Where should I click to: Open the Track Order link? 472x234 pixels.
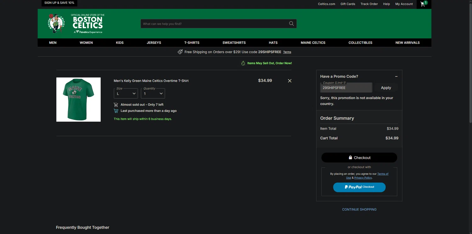tap(369, 4)
